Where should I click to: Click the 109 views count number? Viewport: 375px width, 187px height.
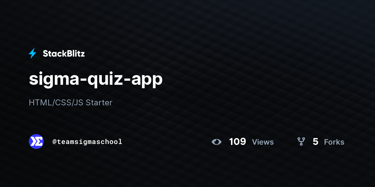(x=237, y=142)
